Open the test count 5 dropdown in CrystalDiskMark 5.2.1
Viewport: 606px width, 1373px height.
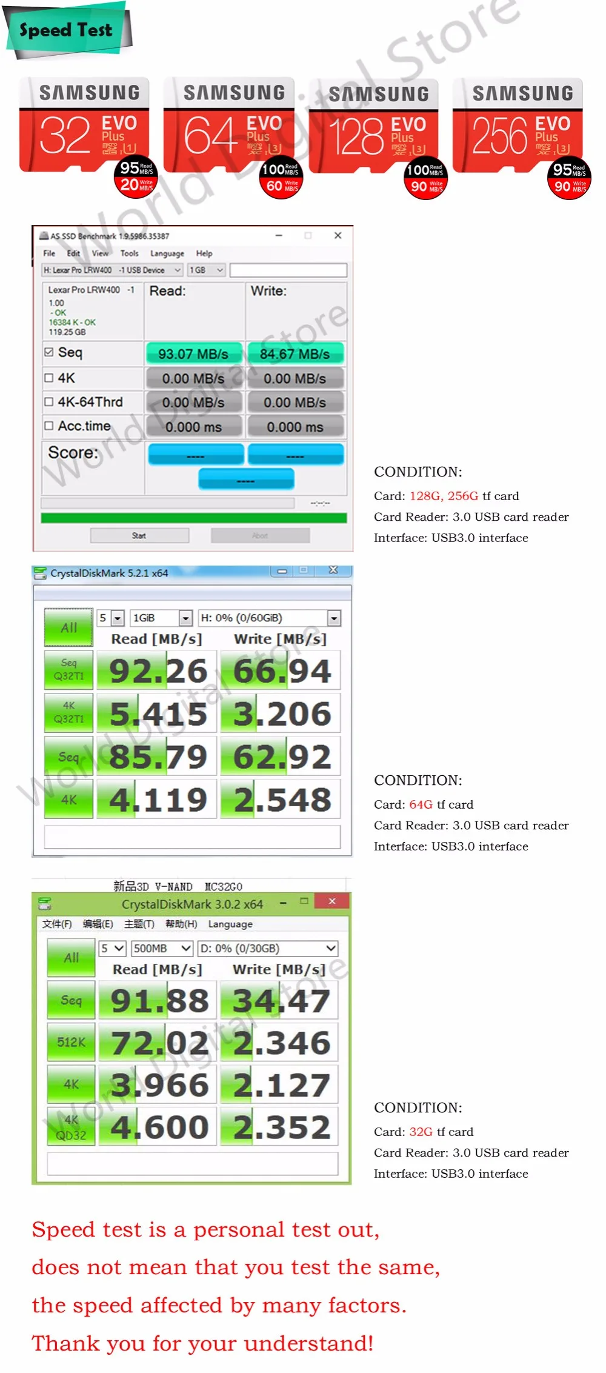click(111, 618)
